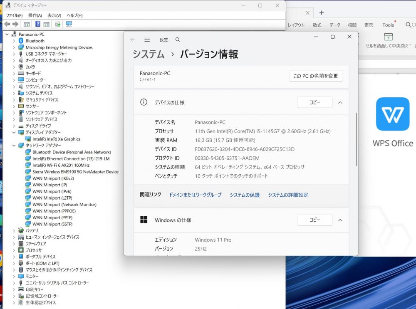416x309 pixels.
Task: Collapse the デバイスの仕様 section chevron
Action: (340, 102)
